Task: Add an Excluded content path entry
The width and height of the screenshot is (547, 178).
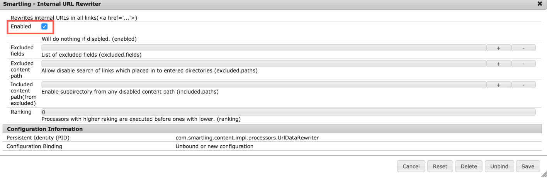Action: point(498,64)
